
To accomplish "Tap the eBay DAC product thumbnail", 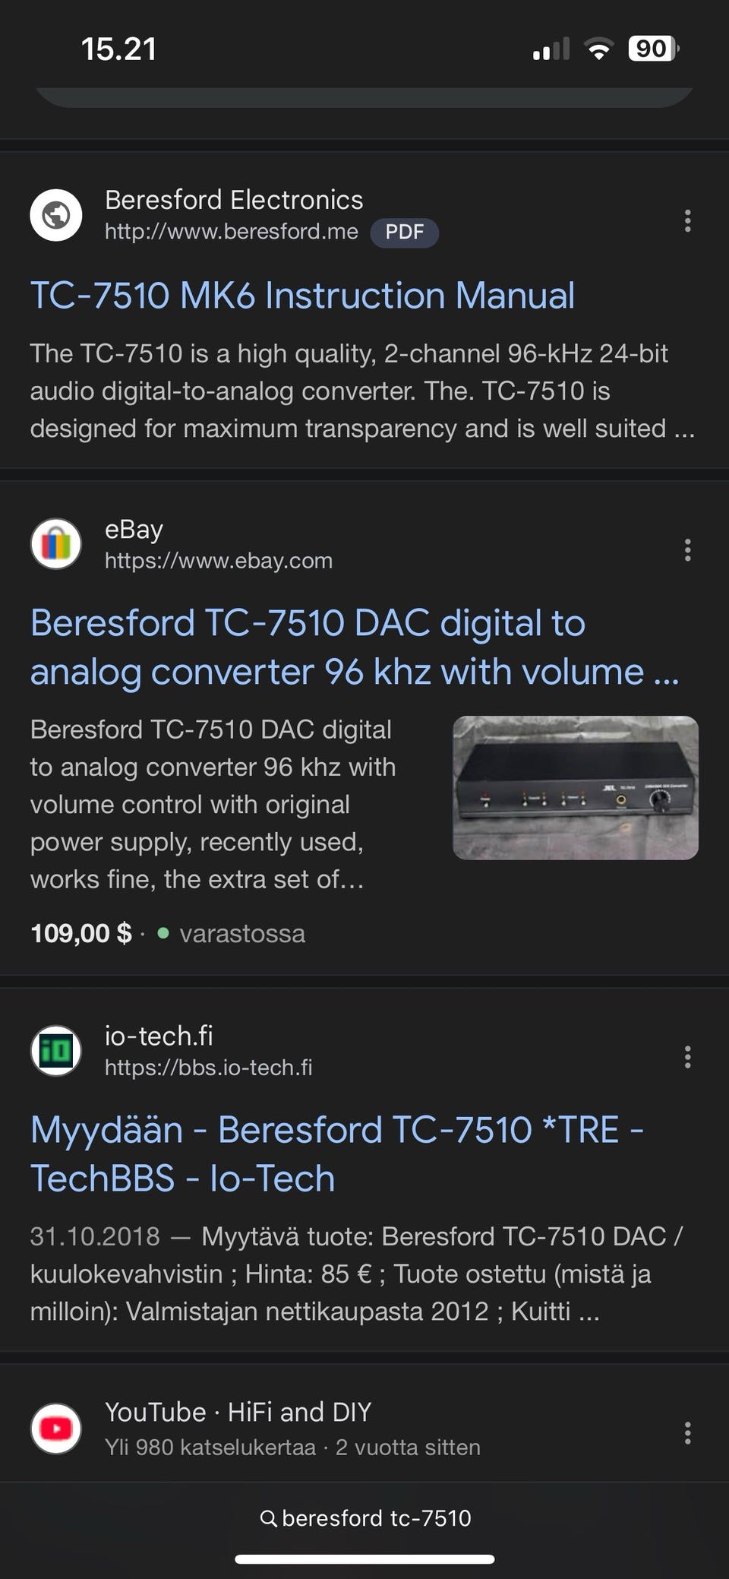I will 575,788.
